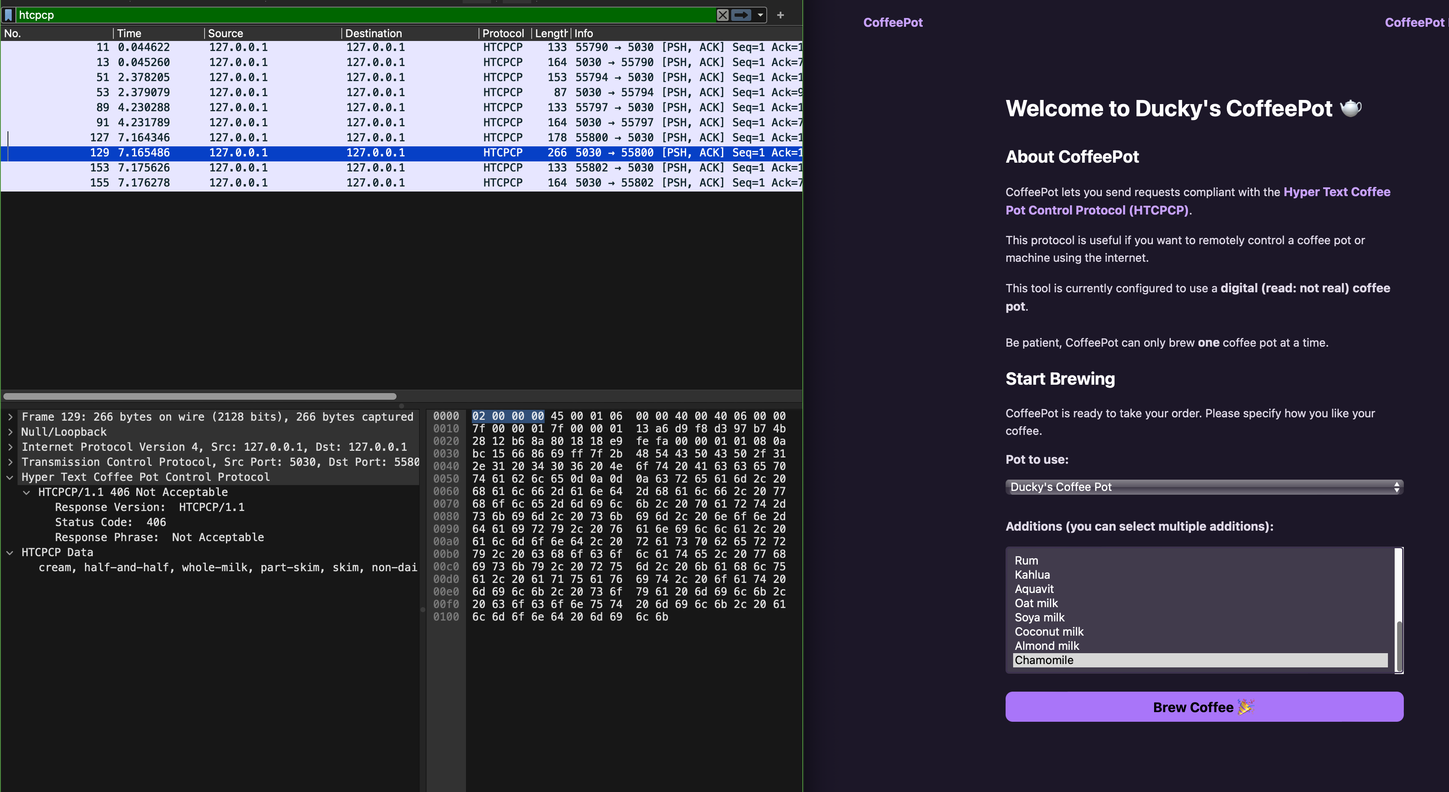Open the recent filters dropdown arrow
The height and width of the screenshot is (792, 1449).
tap(760, 15)
